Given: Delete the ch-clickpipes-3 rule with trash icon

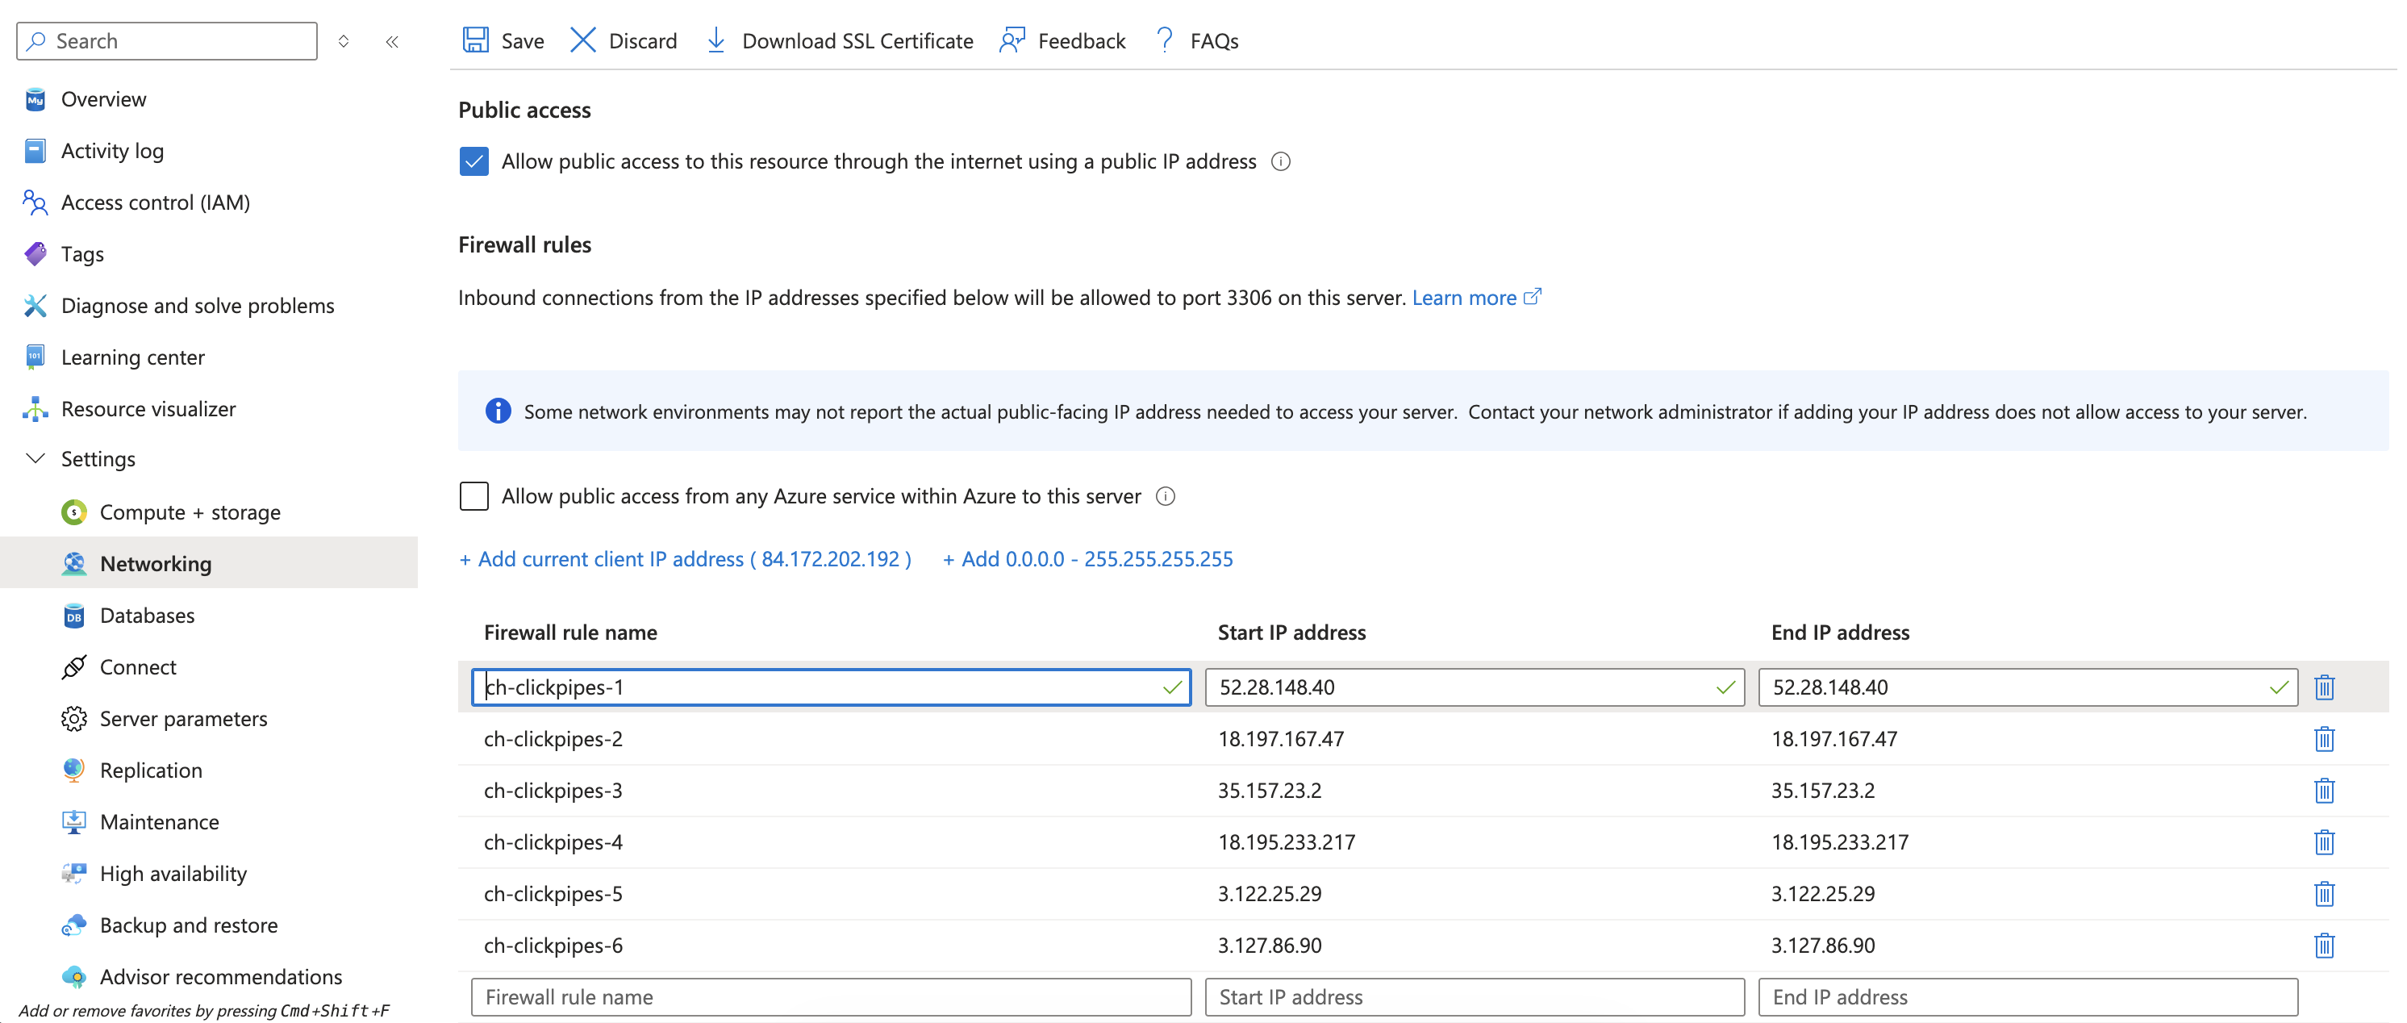Looking at the screenshot, I should point(2324,791).
